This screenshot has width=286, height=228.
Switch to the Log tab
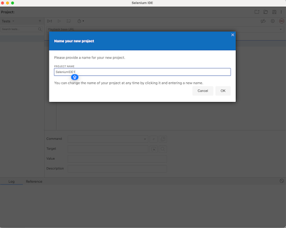click(x=11, y=182)
